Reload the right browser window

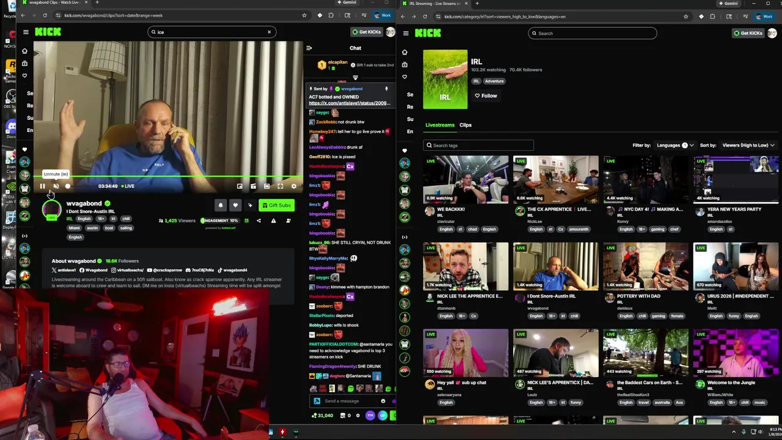tap(425, 16)
